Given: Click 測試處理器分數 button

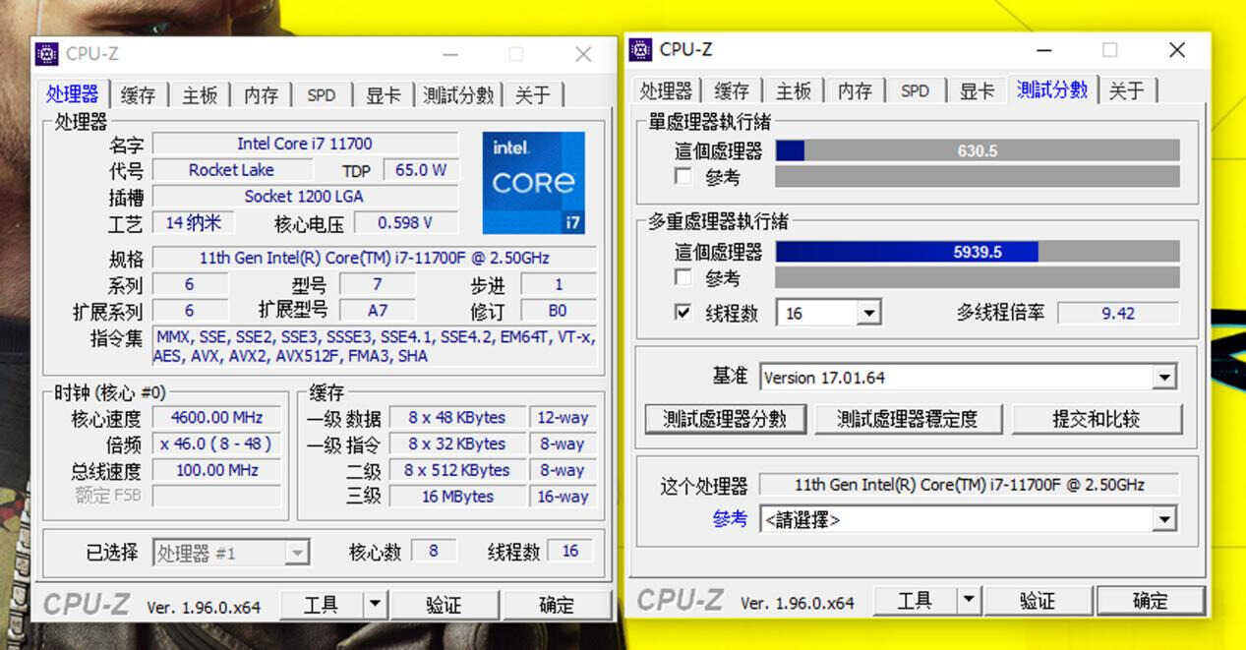Looking at the screenshot, I should [725, 419].
